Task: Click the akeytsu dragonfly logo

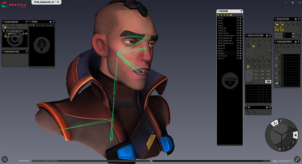Action: 5,5
